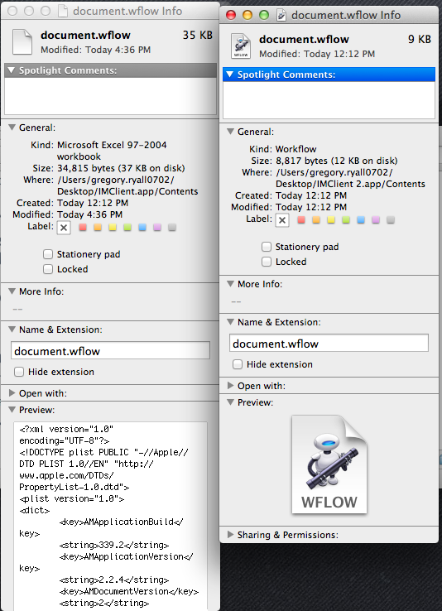This screenshot has width=442, height=611.
Task: Clear label with X button in right window
Action: pyautogui.click(x=282, y=220)
